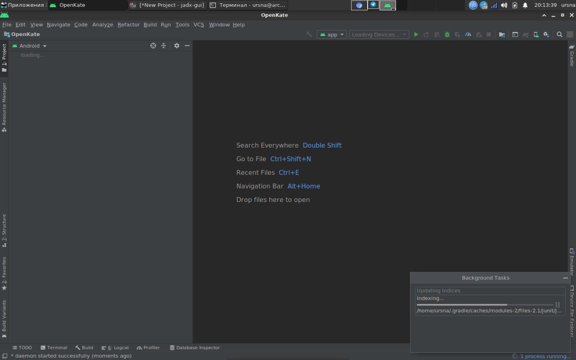
Task: Expand the app run configuration dropdown
Action: click(332, 35)
